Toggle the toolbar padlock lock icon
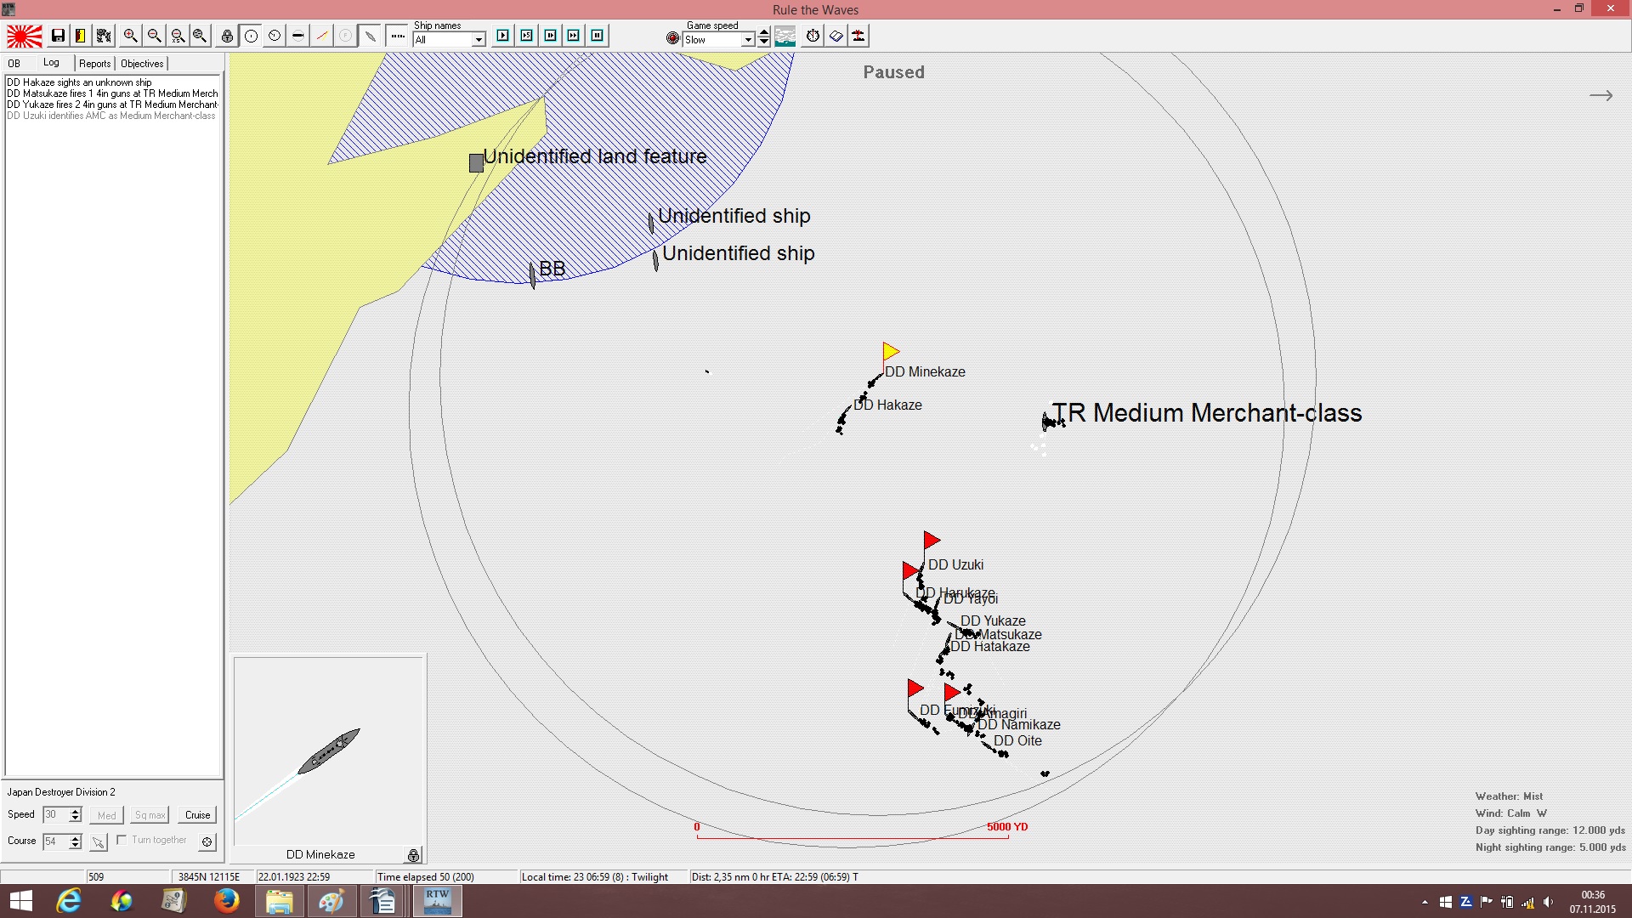Screen dimensions: 1632x918 pos(227,36)
